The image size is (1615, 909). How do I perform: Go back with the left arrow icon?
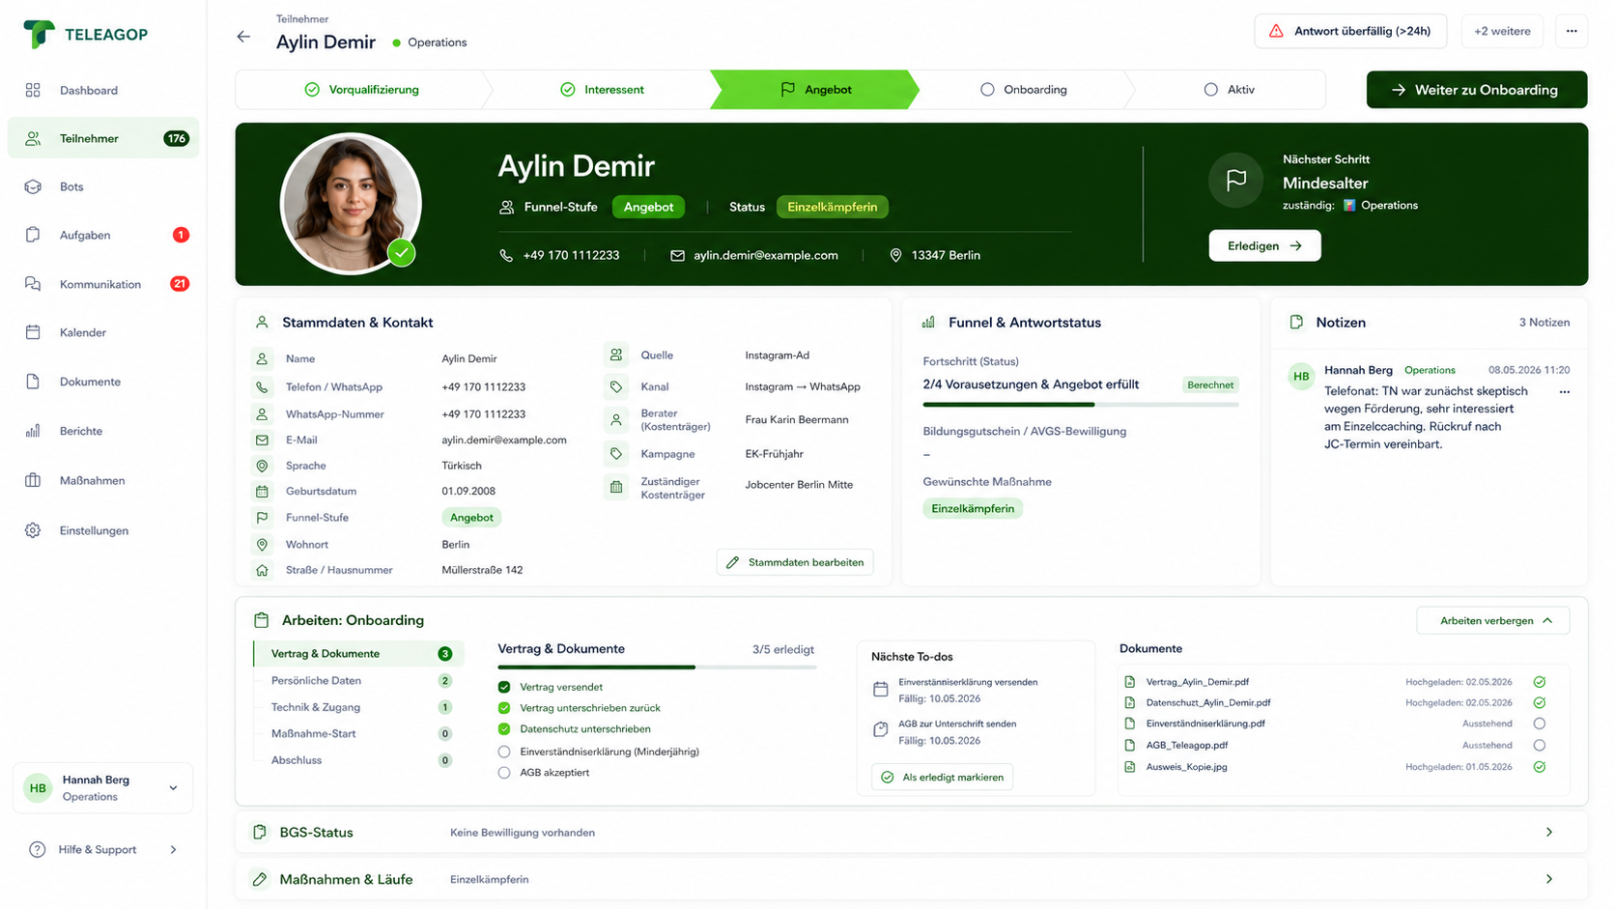(x=243, y=37)
